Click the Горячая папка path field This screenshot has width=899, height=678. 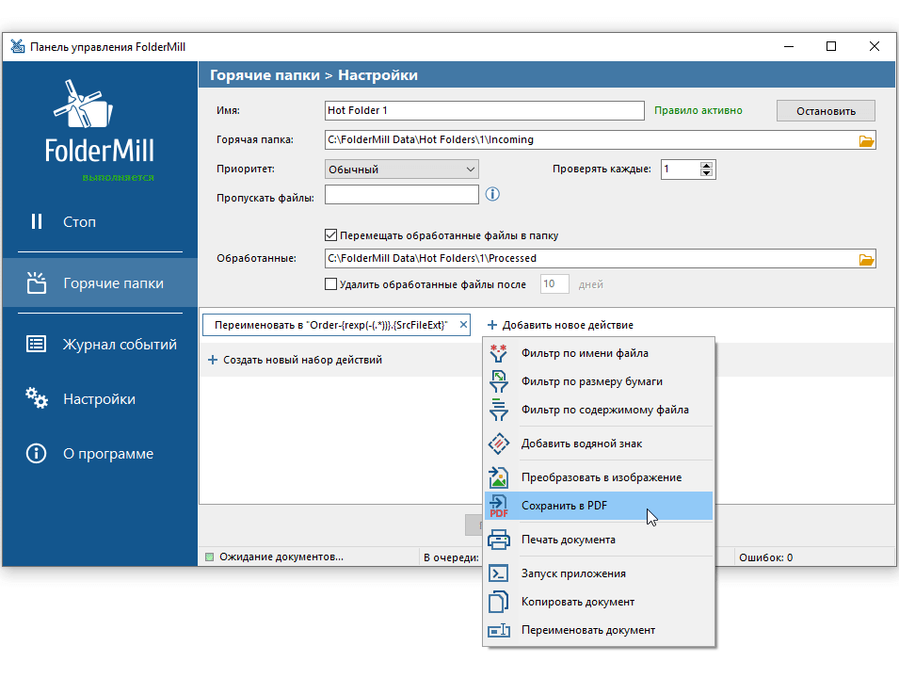pyautogui.click(x=600, y=139)
